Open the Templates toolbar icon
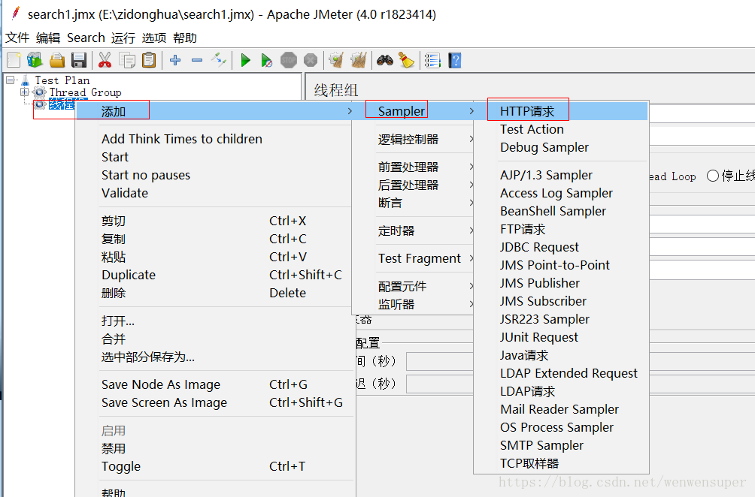Image resolution: width=755 pixels, height=497 pixels. tap(35, 60)
